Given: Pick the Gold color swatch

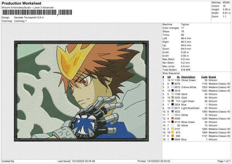Looking at the screenshot, I should tap(172, 97).
